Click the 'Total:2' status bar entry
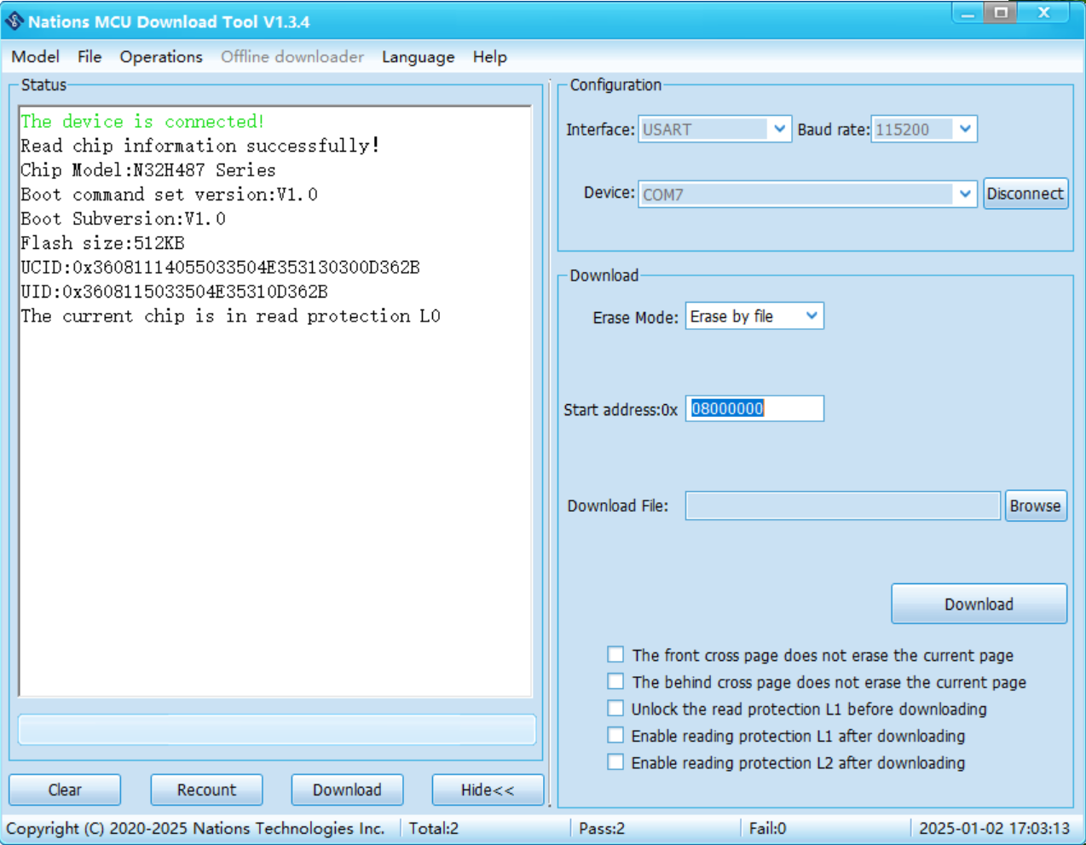The height and width of the screenshot is (845, 1086). tap(434, 829)
